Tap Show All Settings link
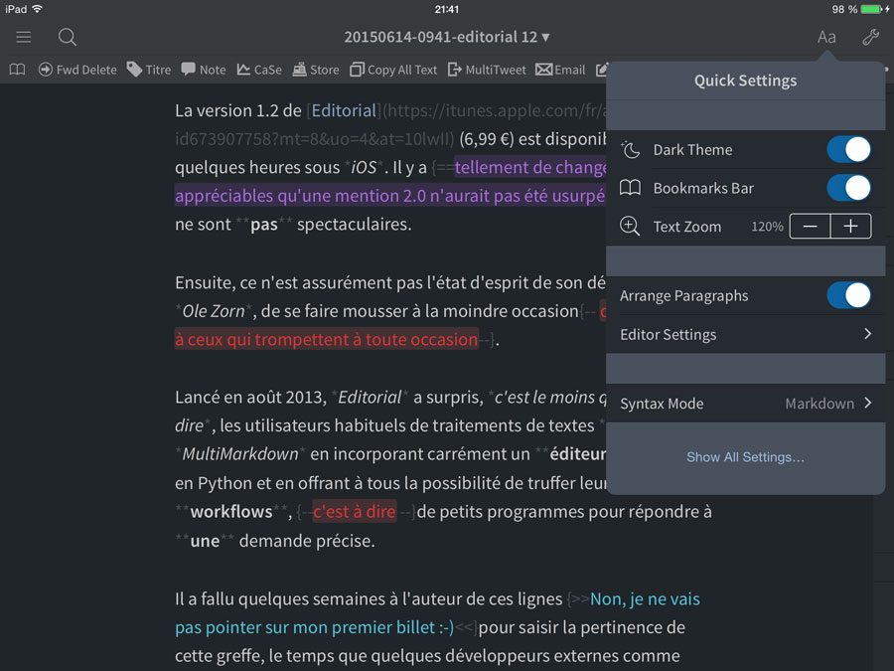This screenshot has height=671, width=894. pos(745,457)
